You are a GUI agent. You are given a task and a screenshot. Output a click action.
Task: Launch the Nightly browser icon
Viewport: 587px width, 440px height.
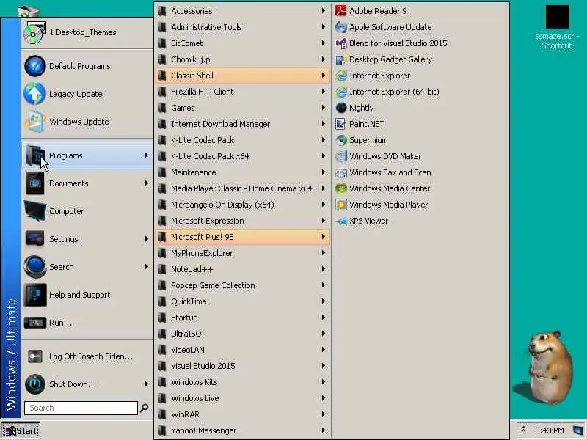340,108
